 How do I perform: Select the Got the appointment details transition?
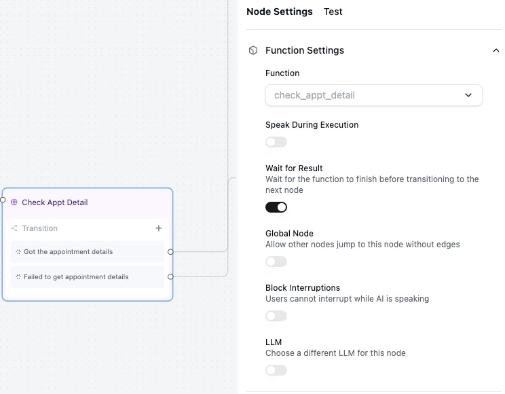pos(88,252)
